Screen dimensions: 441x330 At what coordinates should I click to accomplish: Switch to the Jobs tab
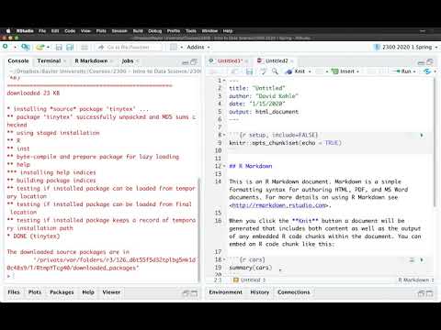pyautogui.click(x=128, y=60)
